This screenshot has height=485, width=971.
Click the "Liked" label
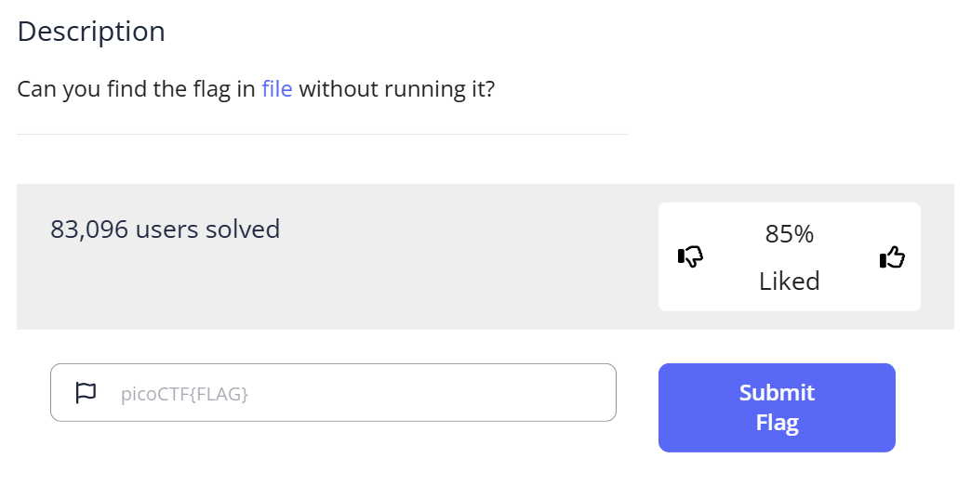point(789,281)
